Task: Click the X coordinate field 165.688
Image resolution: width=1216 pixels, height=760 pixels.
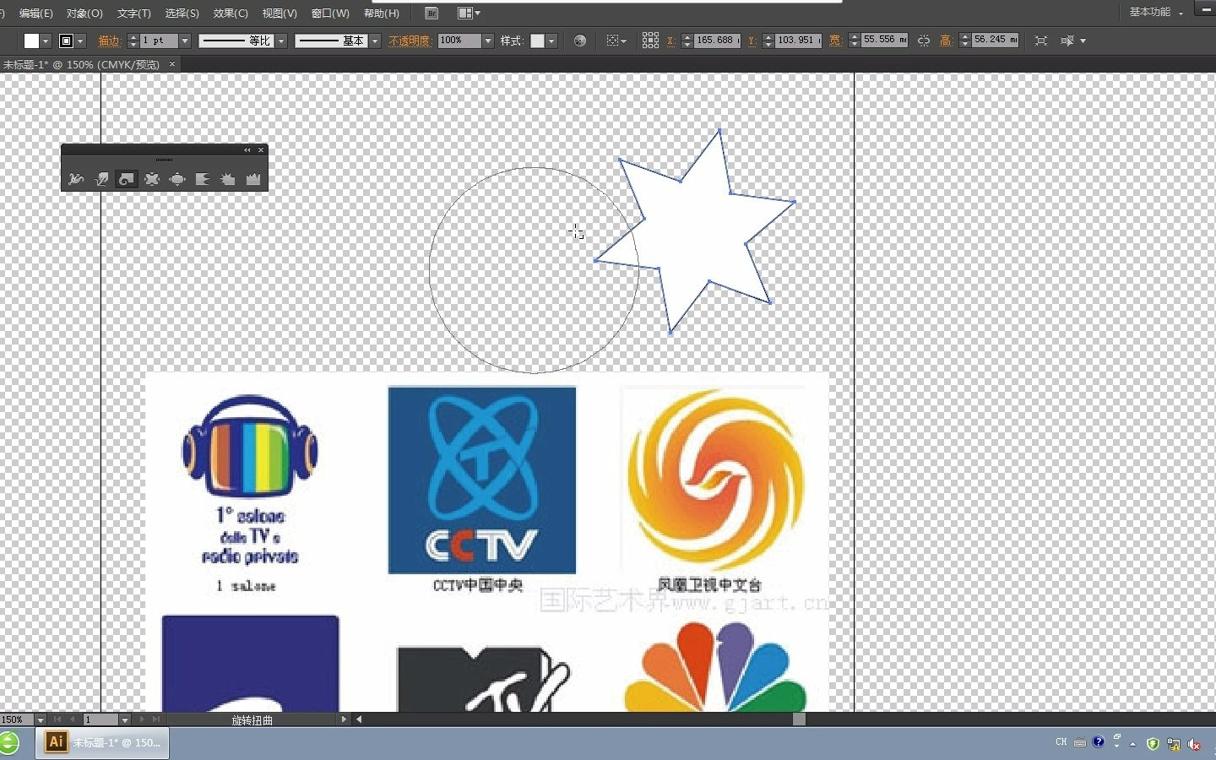Action: 718,40
